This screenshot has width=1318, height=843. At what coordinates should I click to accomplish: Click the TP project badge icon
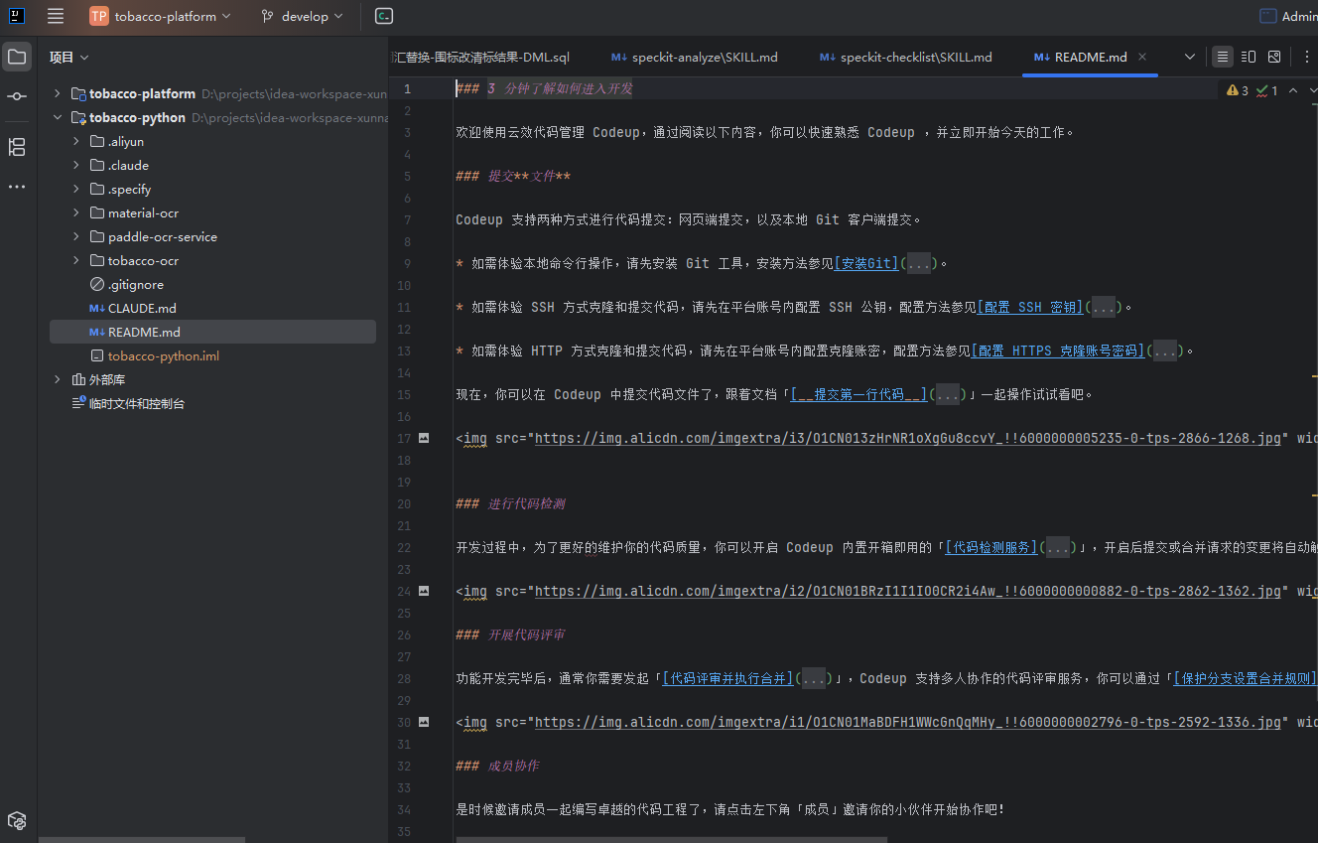[99, 16]
